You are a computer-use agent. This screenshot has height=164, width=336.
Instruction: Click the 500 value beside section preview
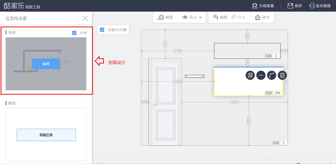[x=67, y=62]
